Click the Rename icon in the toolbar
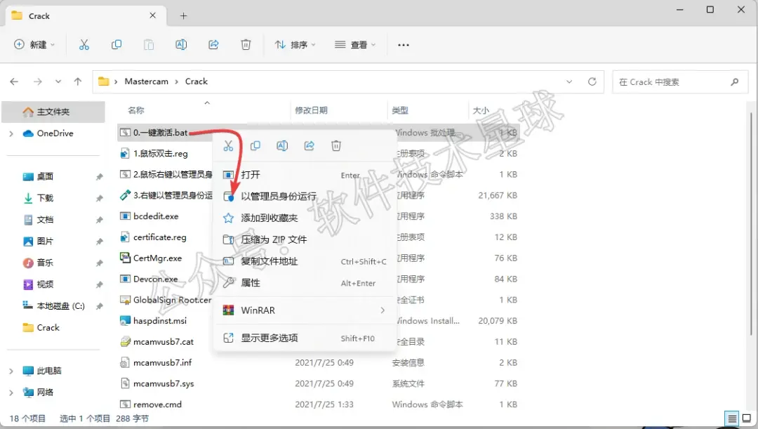758x429 pixels. pyautogui.click(x=181, y=45)
